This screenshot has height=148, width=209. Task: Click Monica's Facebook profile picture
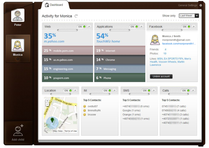(155, 40)
